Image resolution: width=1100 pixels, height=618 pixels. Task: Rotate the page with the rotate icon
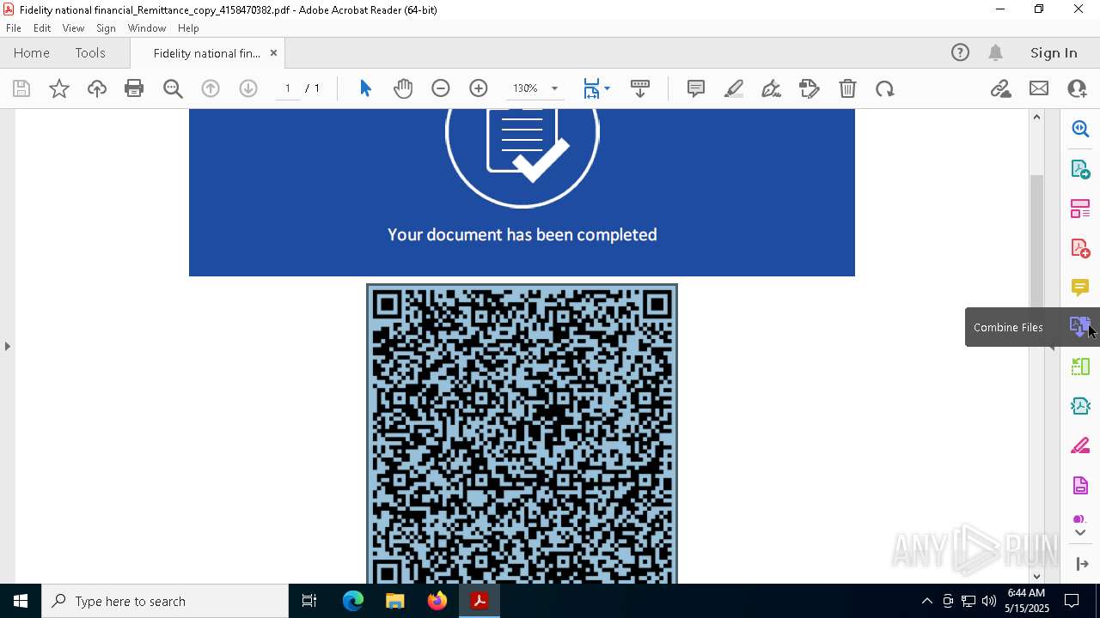[x=885, y=88]
